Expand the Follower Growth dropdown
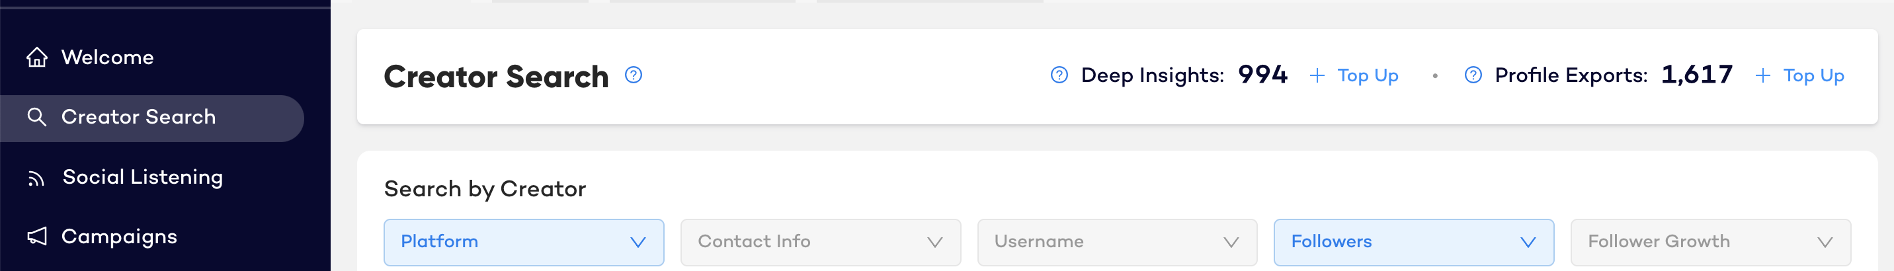 (1710, 243)
